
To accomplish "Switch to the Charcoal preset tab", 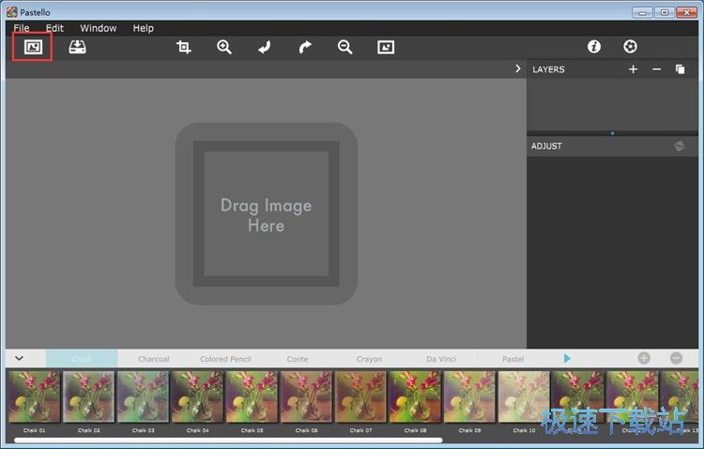I will [x=154, y=359].
